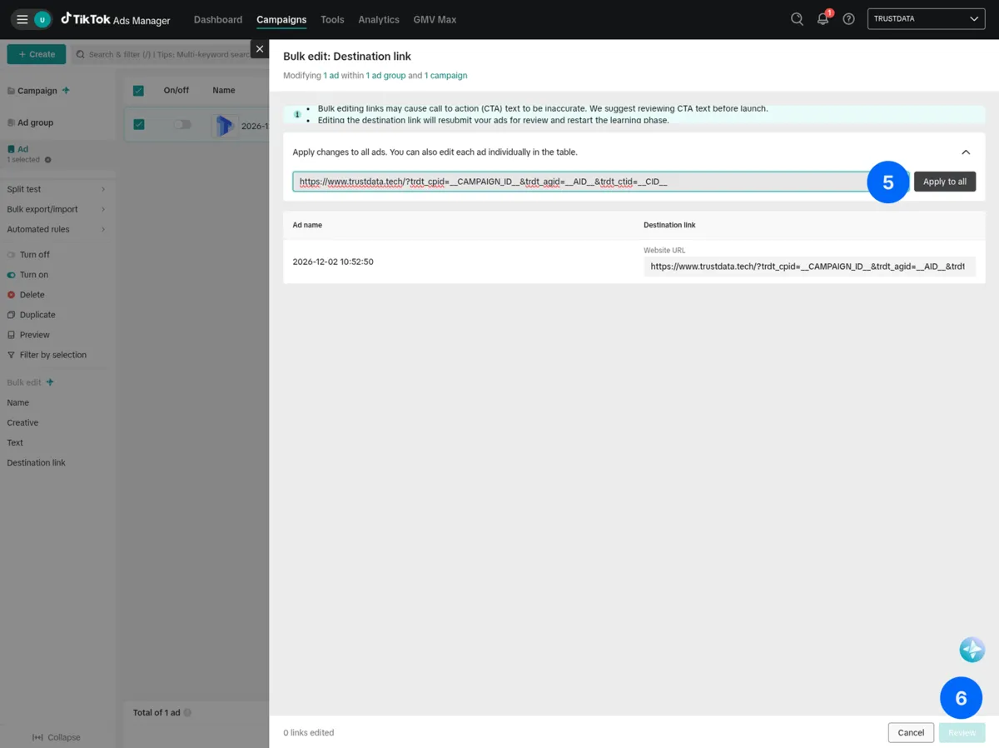
Task: Uncheck the 2026-12-02 ad row checkbox
Action: [x=138, y=122]
